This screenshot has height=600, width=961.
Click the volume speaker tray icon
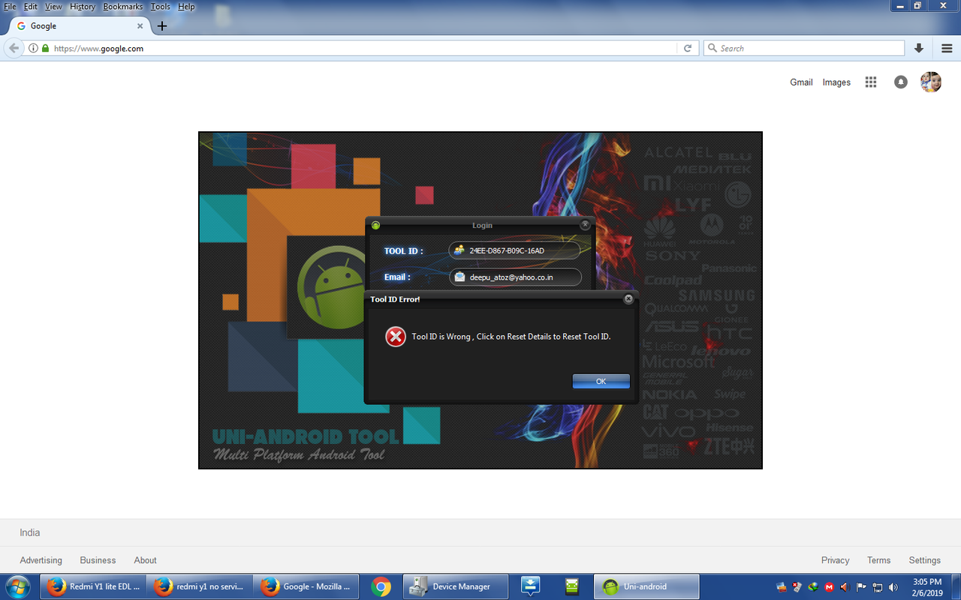click(x=893, y=587)
